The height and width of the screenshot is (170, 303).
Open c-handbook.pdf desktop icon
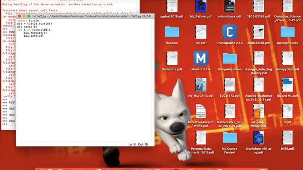click(x=230, y=6)
